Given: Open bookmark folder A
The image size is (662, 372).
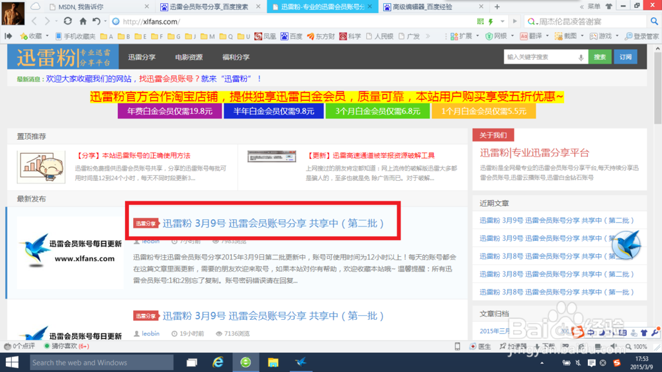Looking at the screenshot, I should 107,36.
